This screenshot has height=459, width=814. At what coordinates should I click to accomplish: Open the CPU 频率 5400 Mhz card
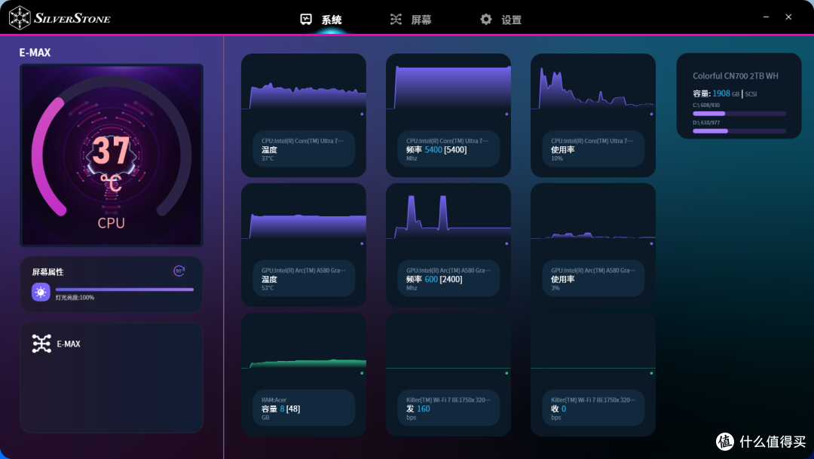(448, 115)
